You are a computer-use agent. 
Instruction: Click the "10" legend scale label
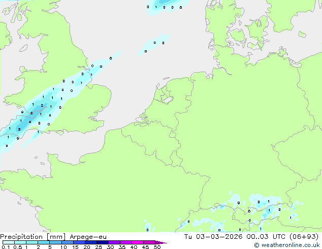[63, 247]
